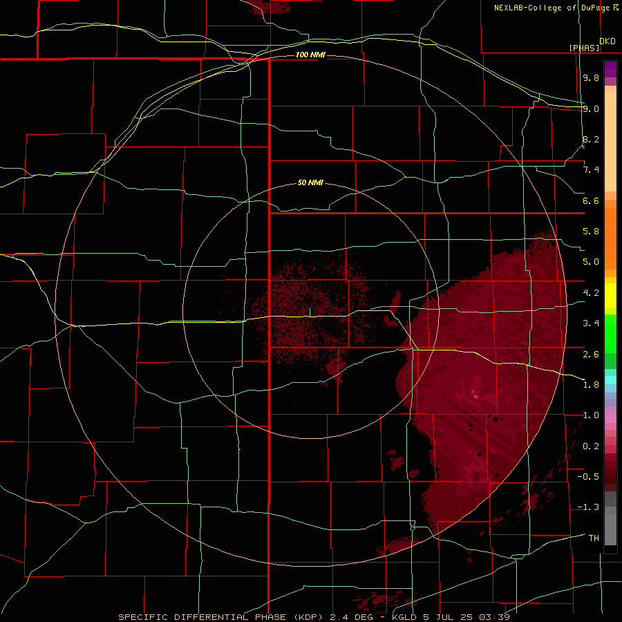Click the 100 NMI range ring label

coord(310,55)
